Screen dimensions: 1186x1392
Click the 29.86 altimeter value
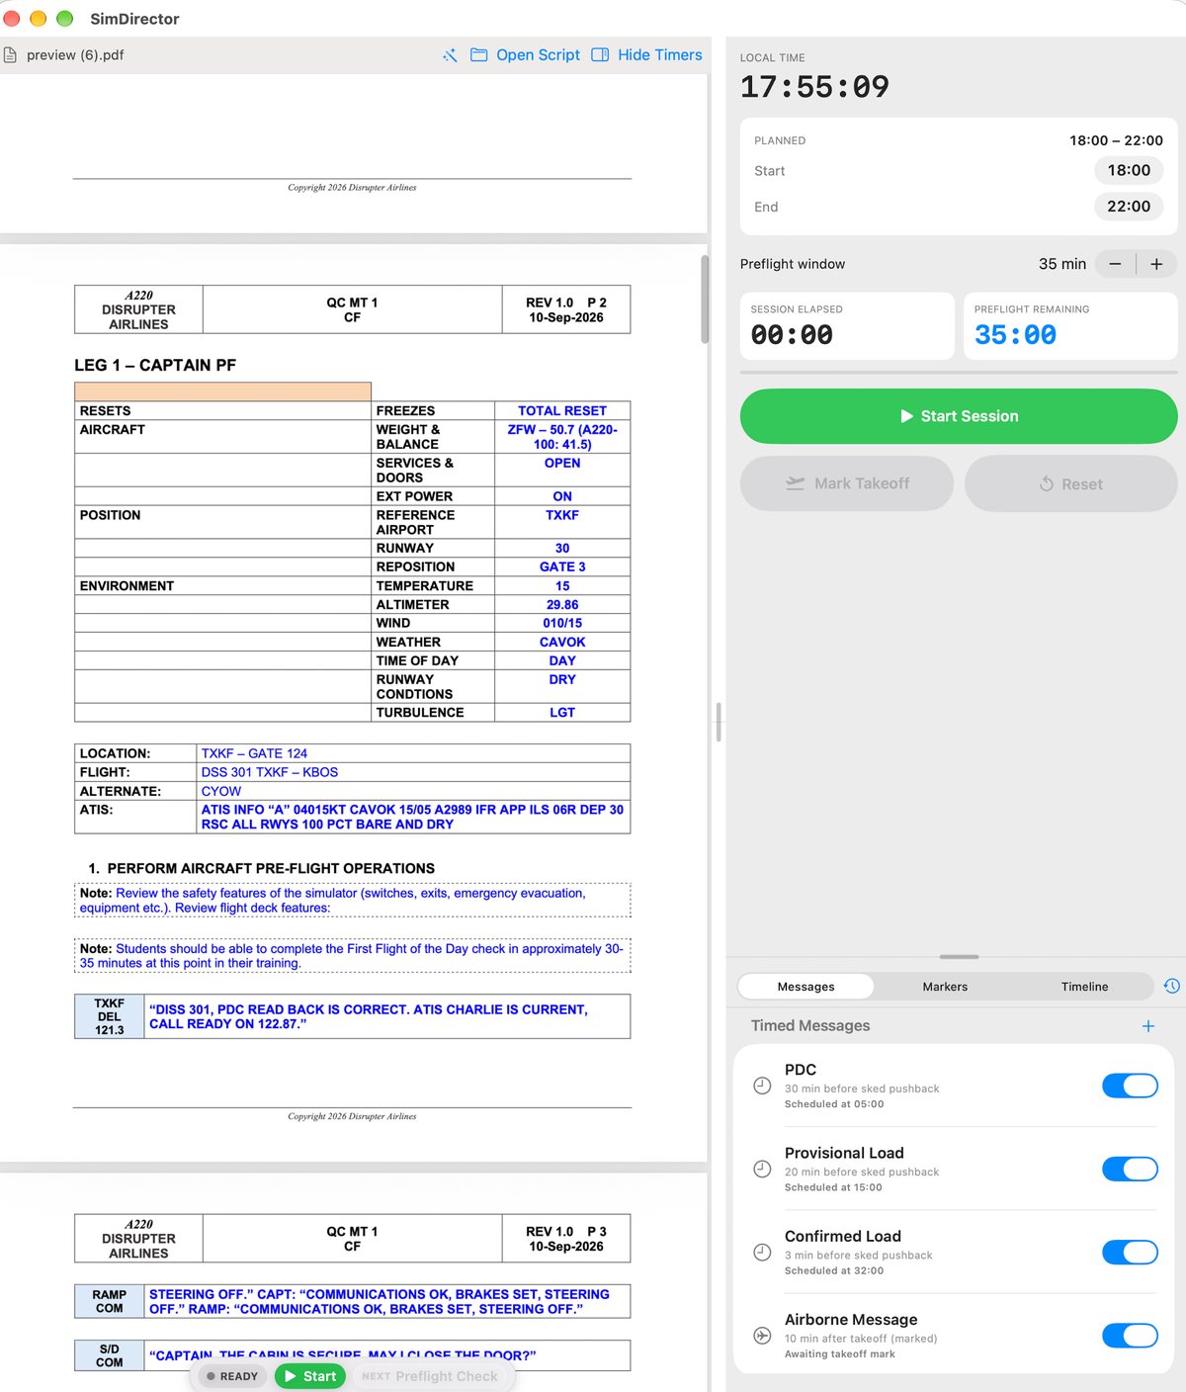coord(562,604)
